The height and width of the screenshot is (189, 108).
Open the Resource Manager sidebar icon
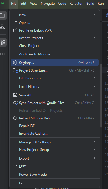coord(2,27)
